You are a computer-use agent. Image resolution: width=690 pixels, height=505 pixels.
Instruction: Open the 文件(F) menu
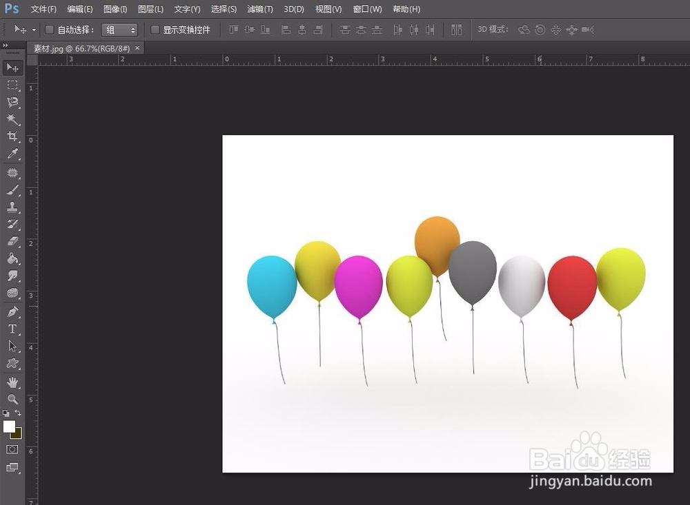point(43,9)
